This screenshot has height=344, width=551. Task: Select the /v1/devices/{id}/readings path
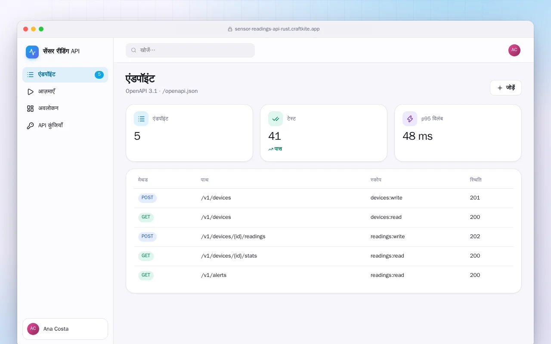pos(233,236)
